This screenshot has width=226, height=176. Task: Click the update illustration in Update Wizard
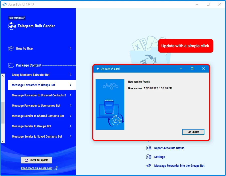(110, 105)
